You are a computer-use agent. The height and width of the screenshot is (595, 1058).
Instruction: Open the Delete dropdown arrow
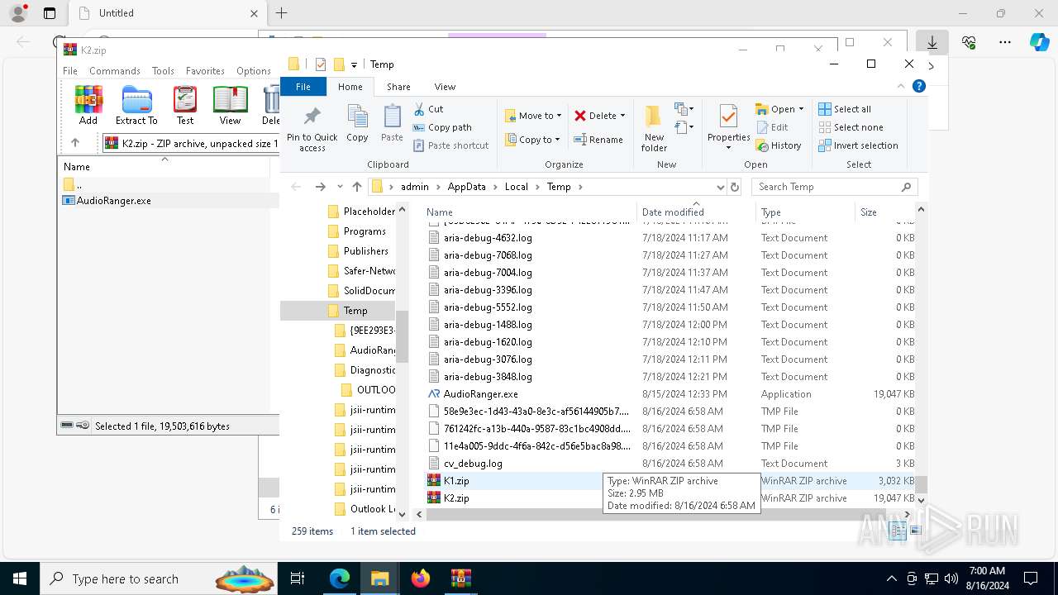point(622,116)
